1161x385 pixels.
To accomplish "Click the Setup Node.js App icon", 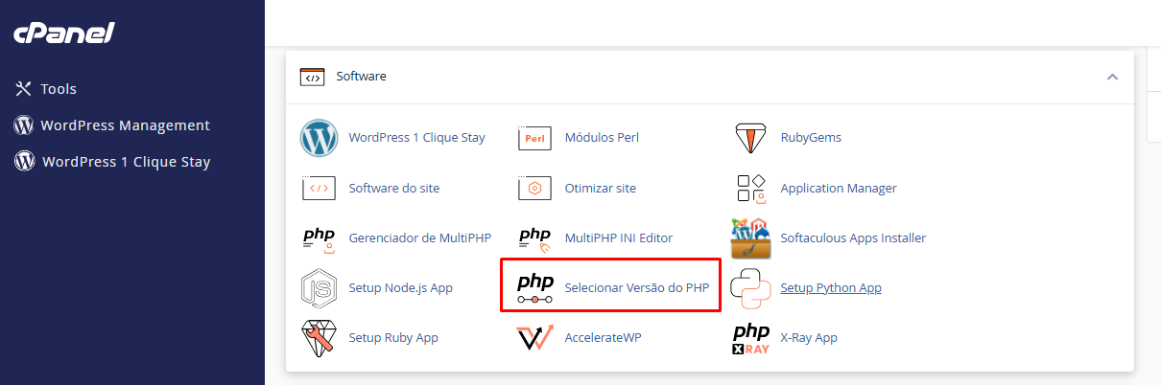I will point(319,288).
